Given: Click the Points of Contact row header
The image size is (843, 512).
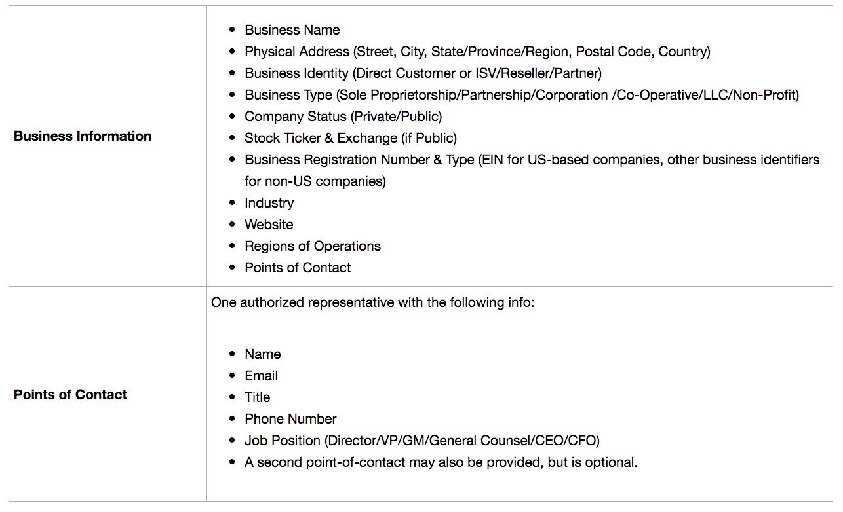Looking at the screenshot, I should point(71,395).
